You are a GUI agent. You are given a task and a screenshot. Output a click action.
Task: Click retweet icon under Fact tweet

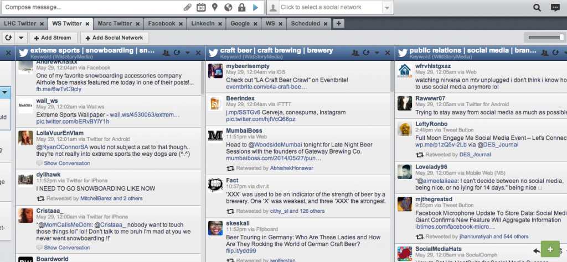pyautogui.click(x=230, y=211)
